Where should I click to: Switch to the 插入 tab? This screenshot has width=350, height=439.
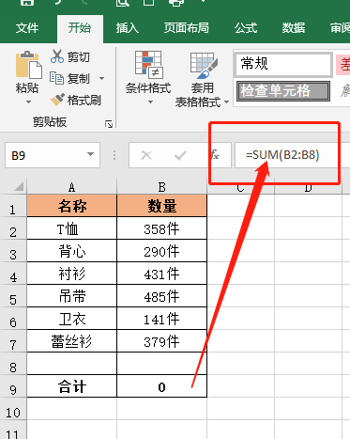tap(127, 28)
